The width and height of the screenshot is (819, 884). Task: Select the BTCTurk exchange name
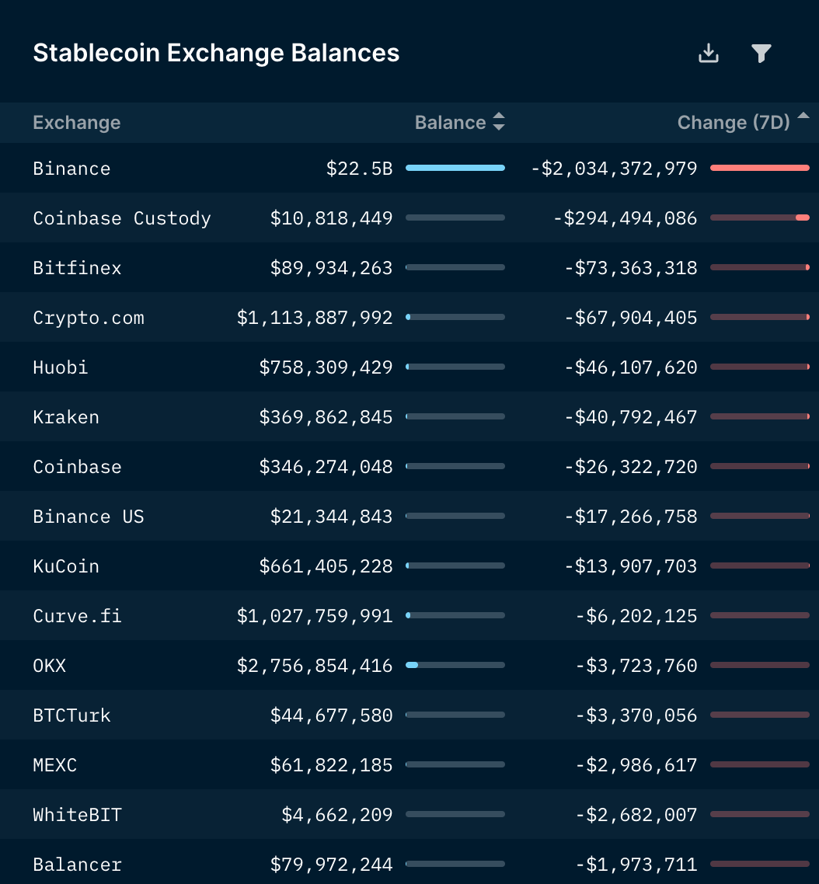coord(71,715)
